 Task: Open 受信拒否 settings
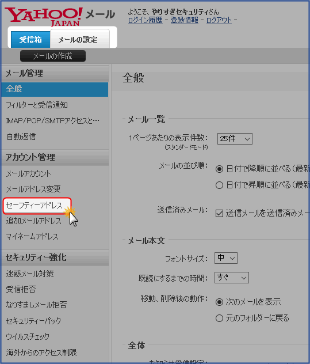point(21,290)
